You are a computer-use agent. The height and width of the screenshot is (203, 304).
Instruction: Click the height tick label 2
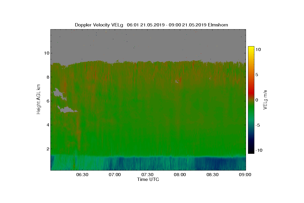point(47,149)
